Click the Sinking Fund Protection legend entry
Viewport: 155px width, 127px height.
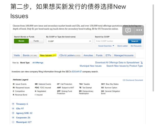click(64, 92)
